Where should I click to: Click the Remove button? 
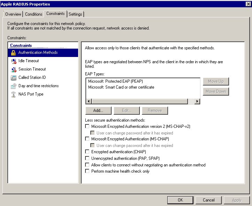click(155, 110)
